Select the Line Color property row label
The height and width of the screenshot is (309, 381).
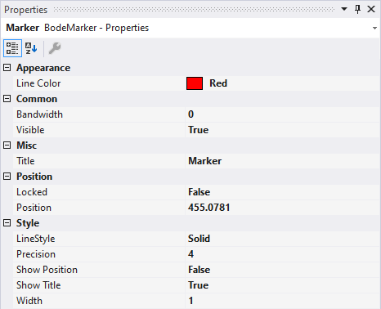pos(38,83)
